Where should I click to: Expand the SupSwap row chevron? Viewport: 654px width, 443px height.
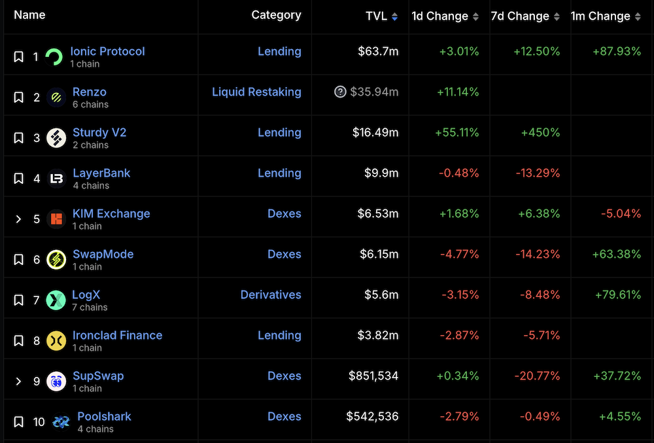[19, 381]
